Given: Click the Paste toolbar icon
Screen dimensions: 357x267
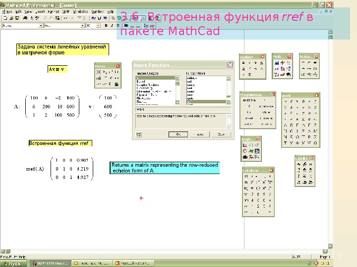Looking at the screenshot, I should [x=58, y=18].
